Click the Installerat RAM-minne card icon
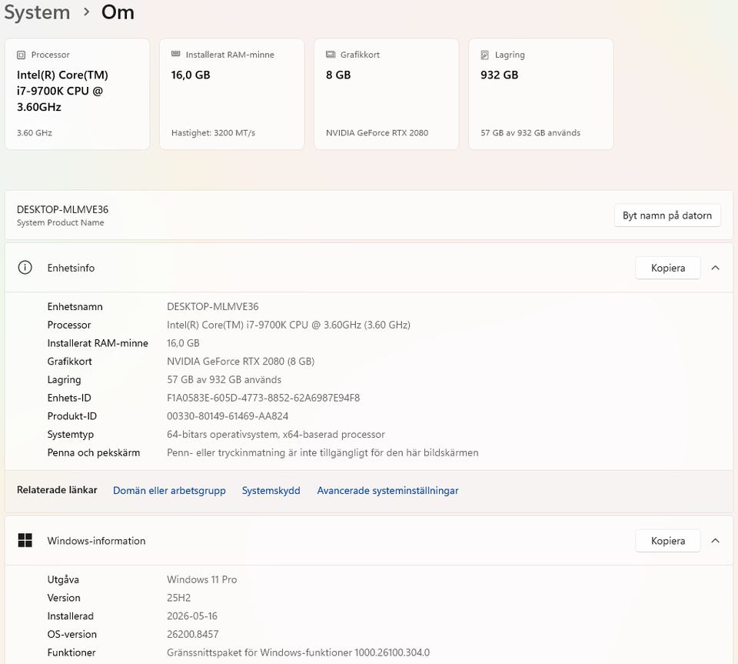The image size is (738, 664). pos(175,54)
